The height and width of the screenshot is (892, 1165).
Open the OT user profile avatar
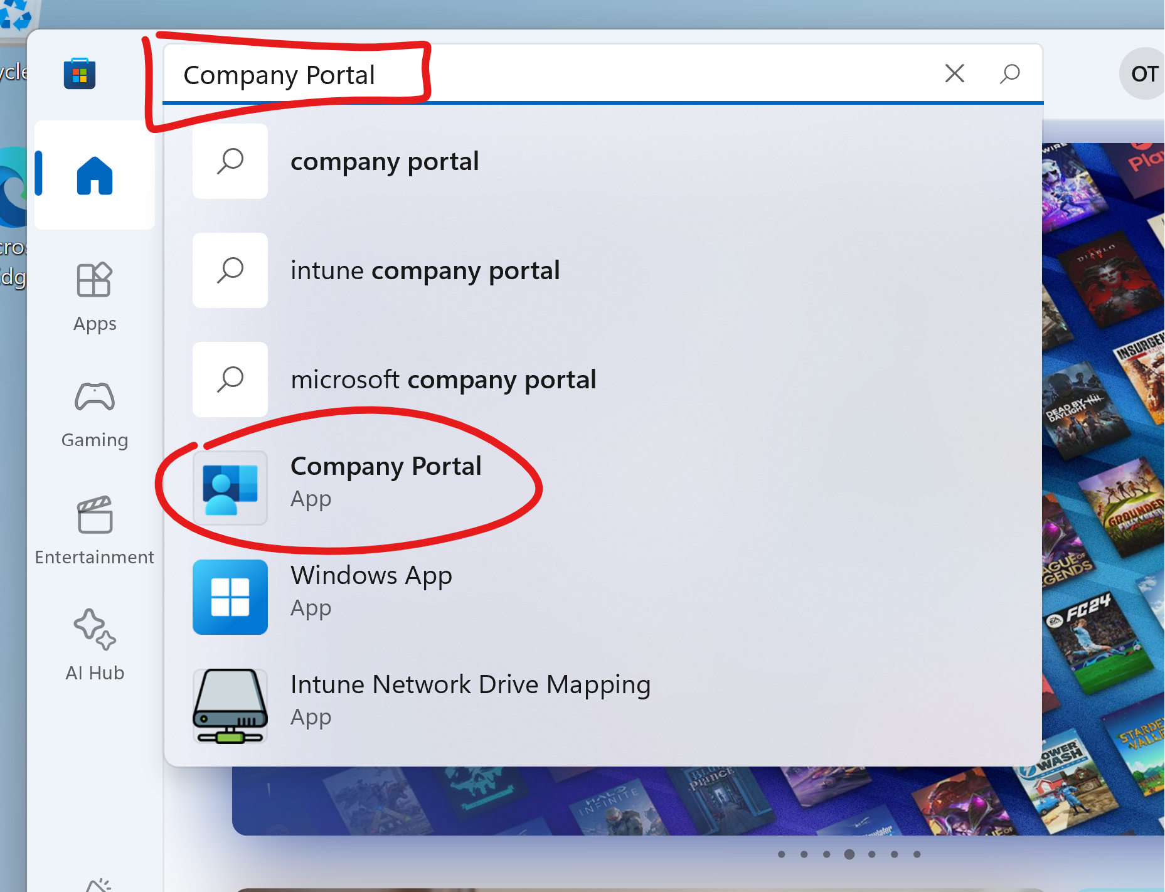1143,73
